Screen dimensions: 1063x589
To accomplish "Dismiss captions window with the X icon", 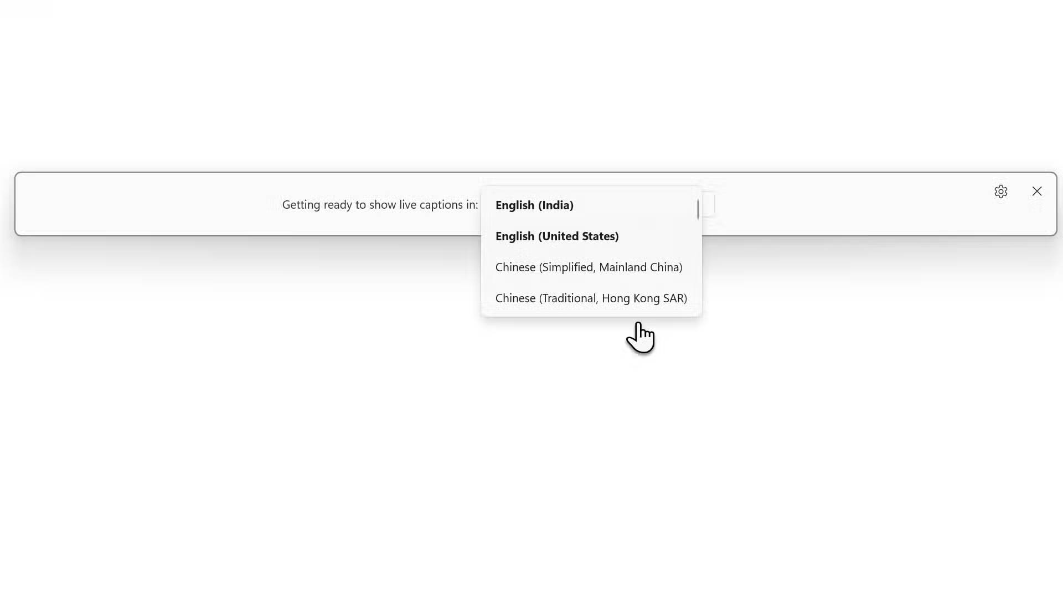I will pyautogui.click(x=1037, y=191).
